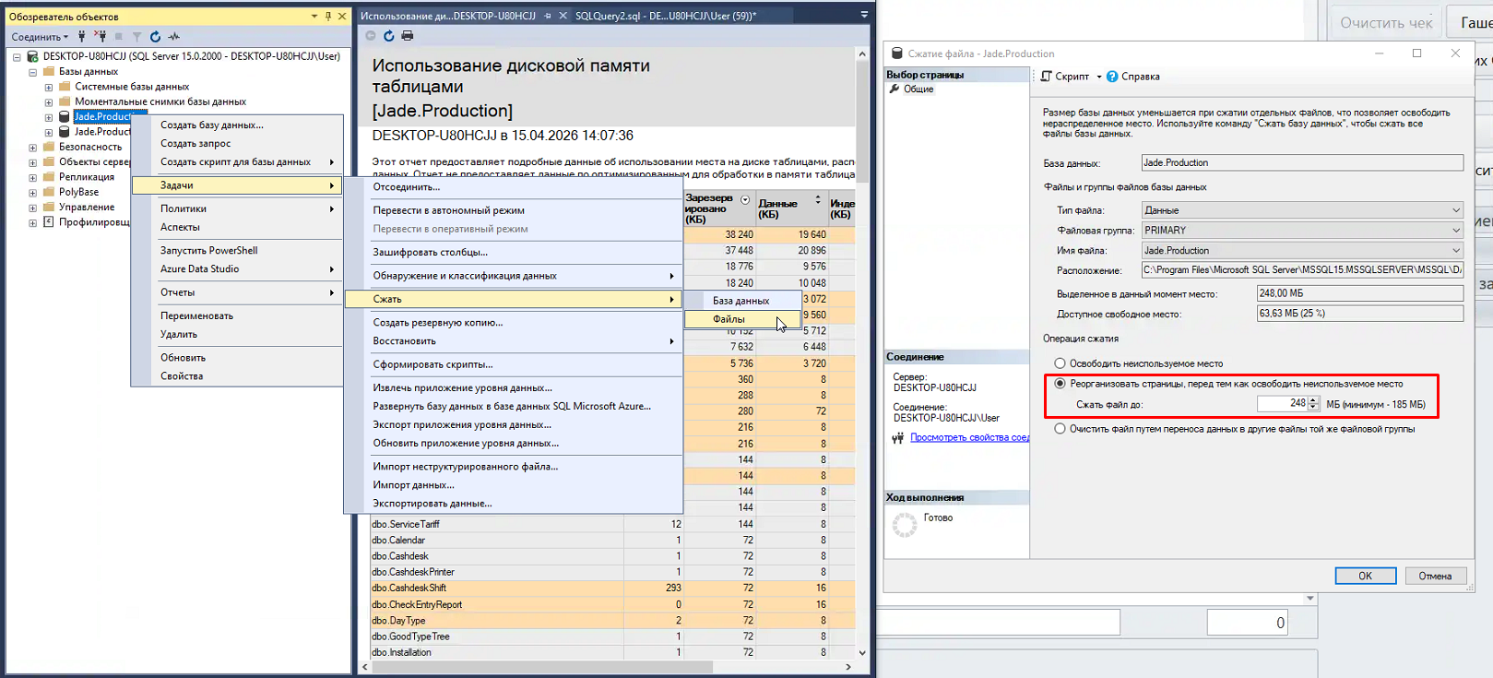Click the 'Сжать файл до' size field
The height and width of the screenshot is (678, 1493).
point(1282,404)
